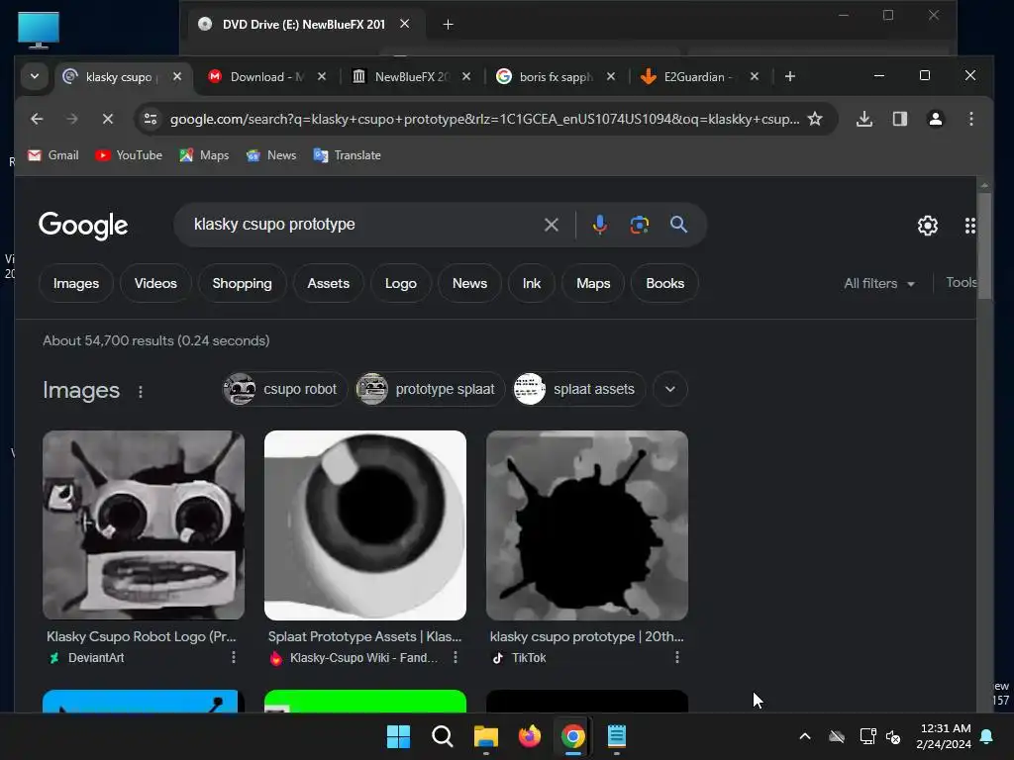Filter results by Shopping
Viewport: 1014px width, 760px height.
coord(242,283)
